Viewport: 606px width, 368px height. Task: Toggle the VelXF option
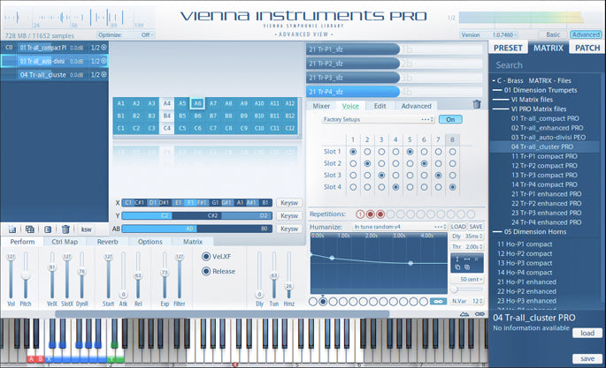point(206,257)
